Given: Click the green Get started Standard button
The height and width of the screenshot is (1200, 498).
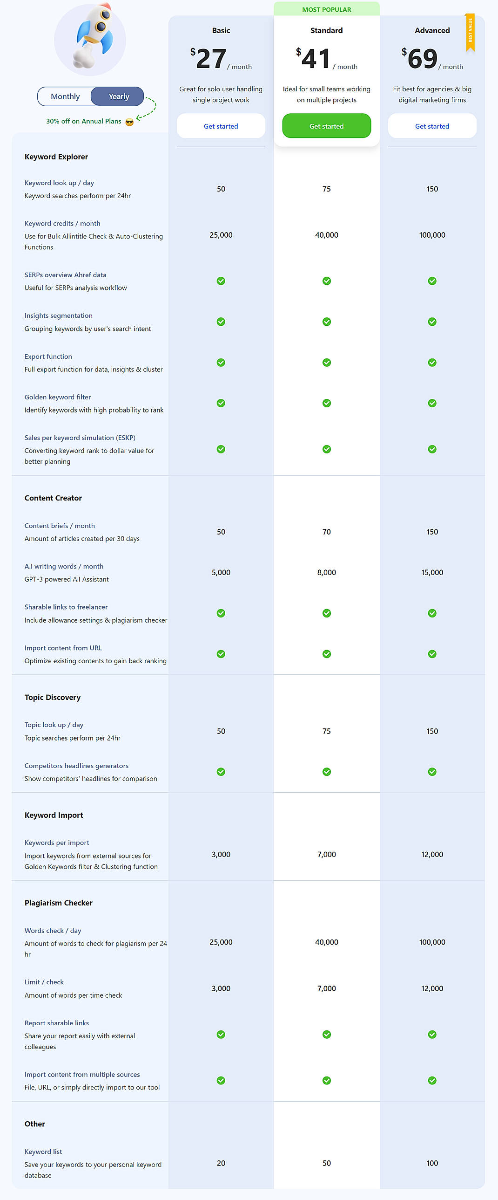Looking at the screenshot, I should coord(326,126).
